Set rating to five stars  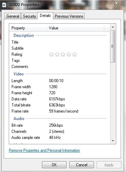pyautogui.click(x=74, y=54)
